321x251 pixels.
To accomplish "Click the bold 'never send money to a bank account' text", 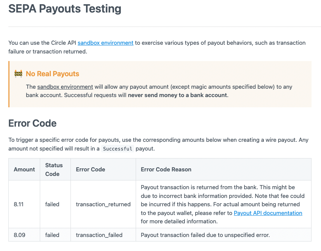I will tap(178, 95).
